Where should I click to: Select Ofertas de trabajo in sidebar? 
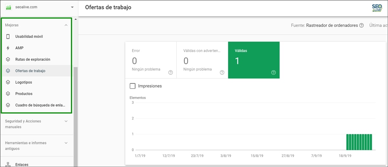pyautogui.click(x=37, y=71)
